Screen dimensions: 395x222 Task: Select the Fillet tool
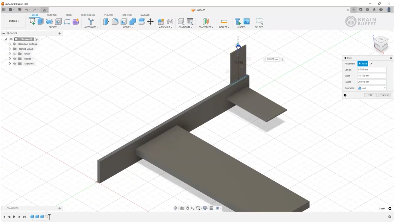click(115, 21)
